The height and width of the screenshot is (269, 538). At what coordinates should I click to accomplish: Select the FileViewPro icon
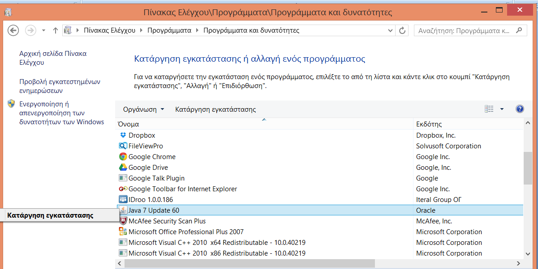[123, 146]
